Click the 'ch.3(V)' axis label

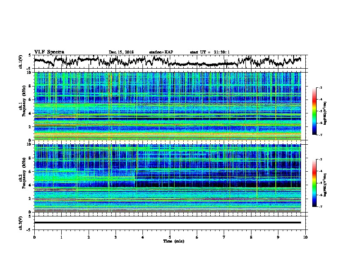20,223
